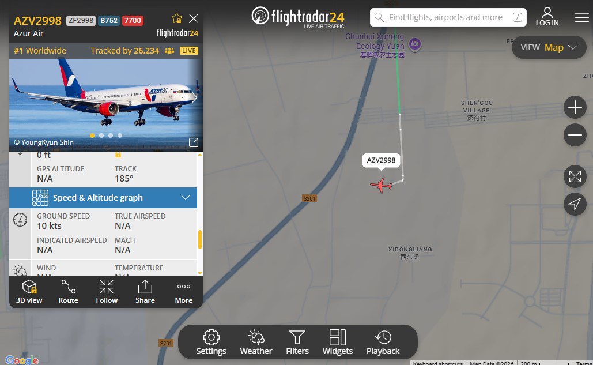Open map Settings in bottom toolbar
Image resolution: width=593 pixels, height=365 pixels.
[211, 343]
